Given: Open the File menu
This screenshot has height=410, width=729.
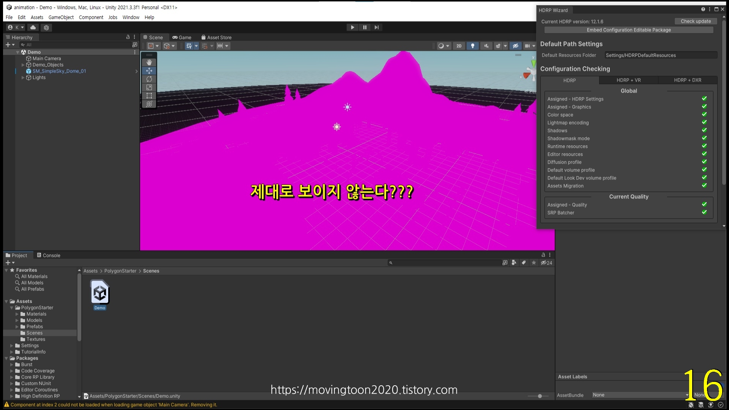Looking at the screenshot, I should (9, 17).
